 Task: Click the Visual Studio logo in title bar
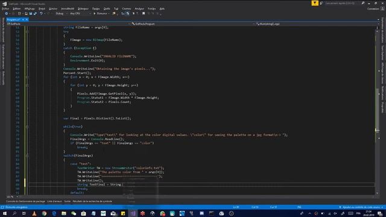[4, 4]
